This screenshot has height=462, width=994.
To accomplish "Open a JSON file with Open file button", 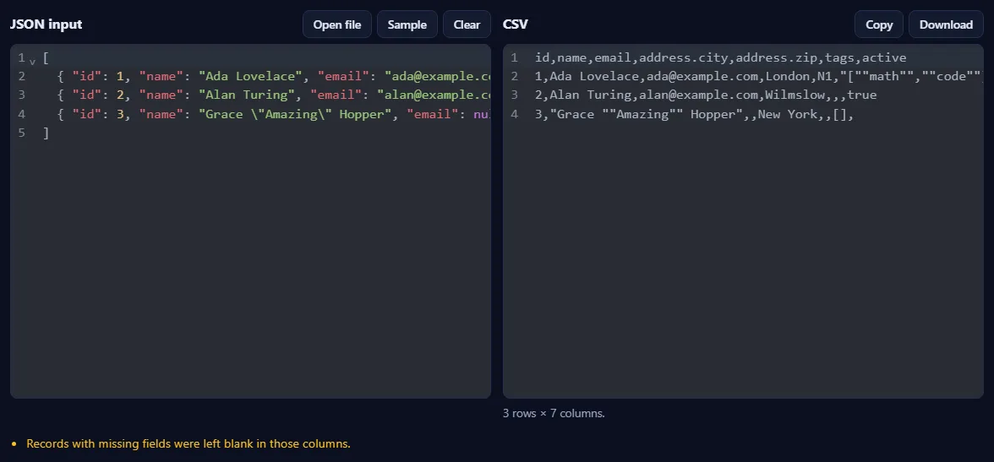I will [337, 24].
